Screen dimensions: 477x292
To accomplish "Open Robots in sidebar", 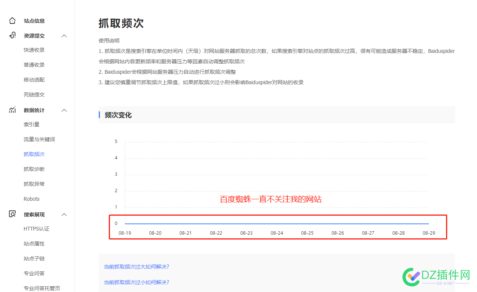I will 32,199.
